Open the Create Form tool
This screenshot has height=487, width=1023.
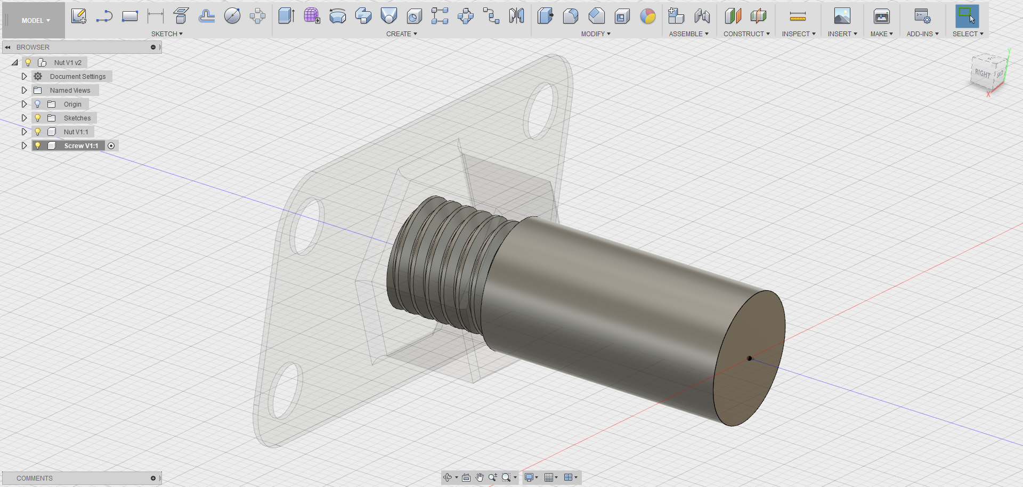(x=312, y=16)
